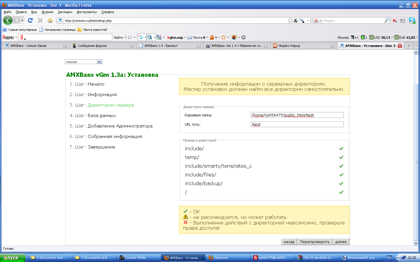Open the russian language dropdown
420x262 pixels.
[83, 62]
